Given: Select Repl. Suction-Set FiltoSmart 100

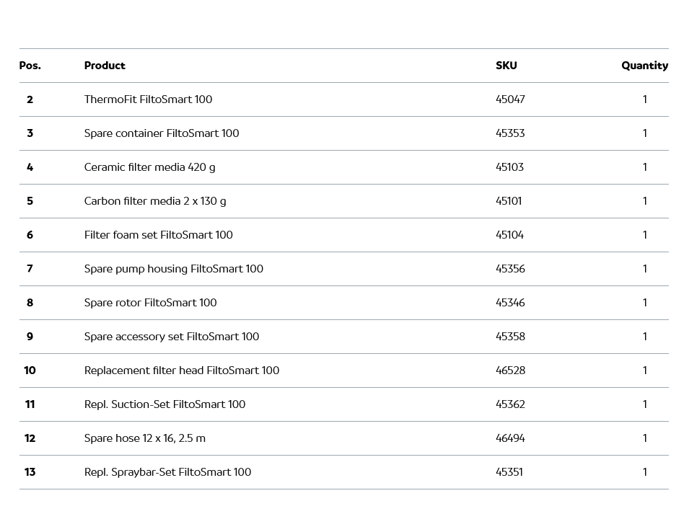Looking at the screenshot, I should (165, 404).
